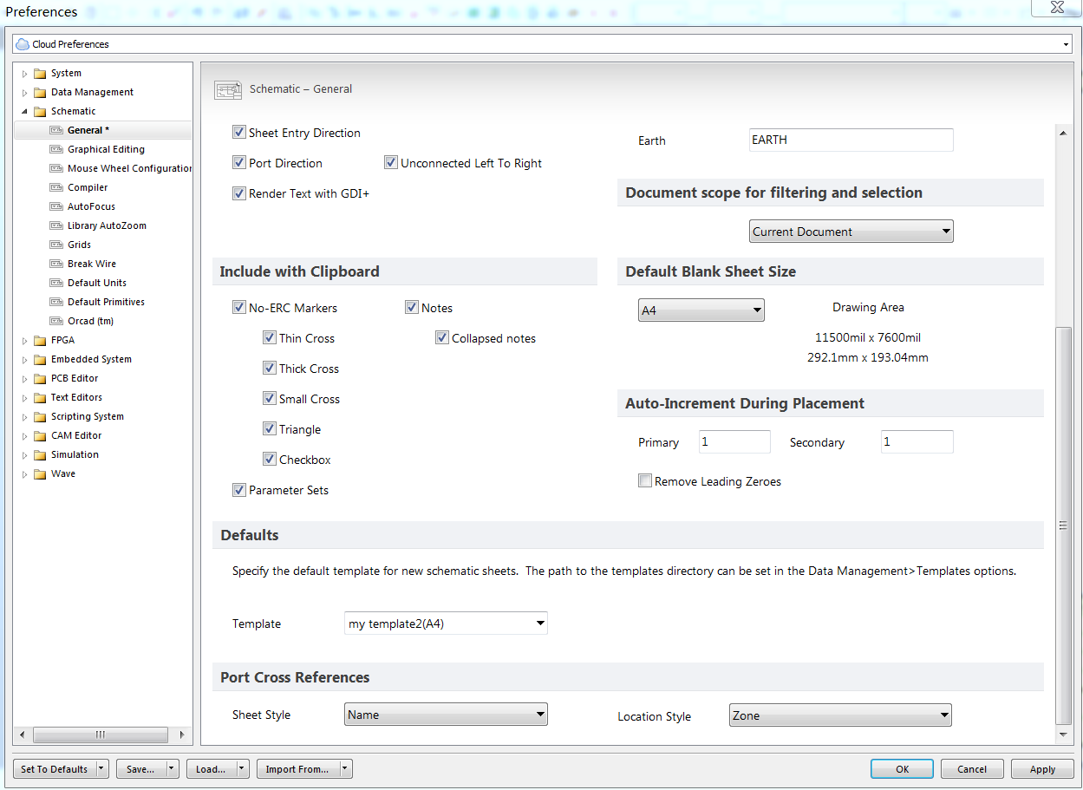Click the Set To Defaults button

coord(55,769)
